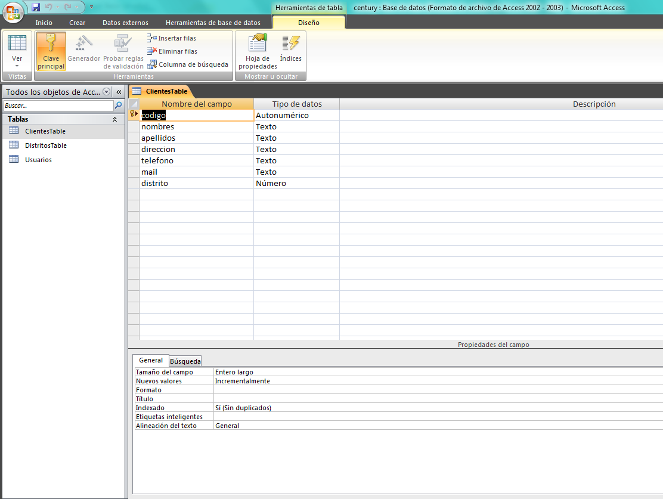Click the row selector for nombres
Screen dimensions: 663x499
pyautogui.click(x=134, y=126)
